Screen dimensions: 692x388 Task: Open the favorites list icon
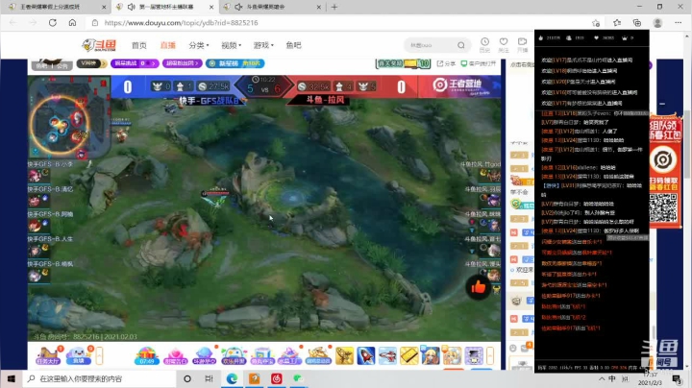[x=617, y=23]
